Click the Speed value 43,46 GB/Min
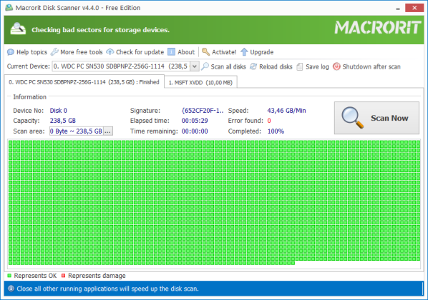428x300 pixels. [x=286, y=111]
